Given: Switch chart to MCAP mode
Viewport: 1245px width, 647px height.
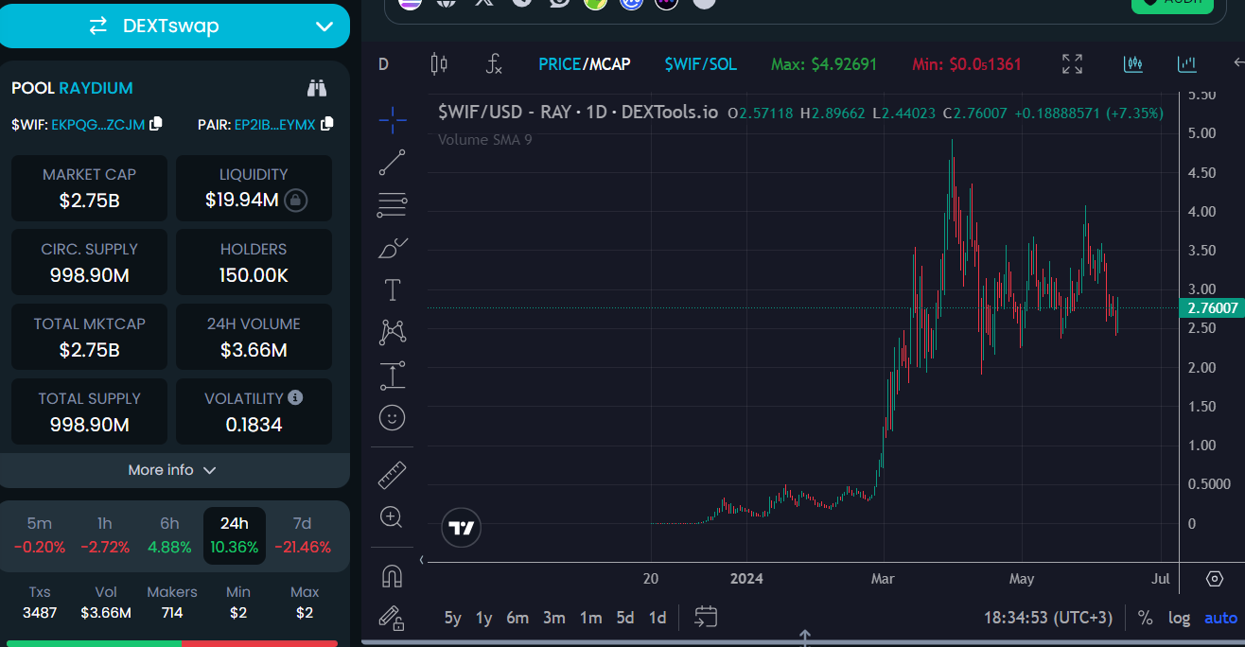Looking at the screenshot, I should coord(609,64).
